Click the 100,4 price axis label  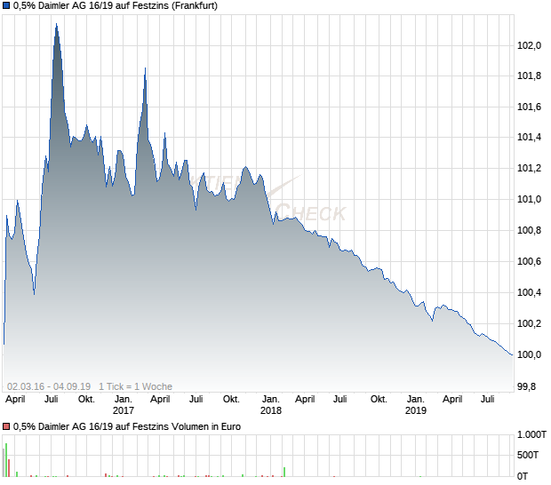pos(529,292)
